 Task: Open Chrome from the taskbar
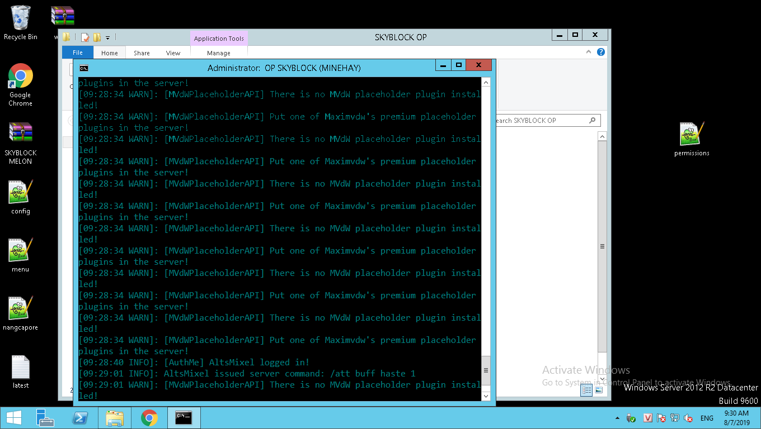click(x=149, y=418)
